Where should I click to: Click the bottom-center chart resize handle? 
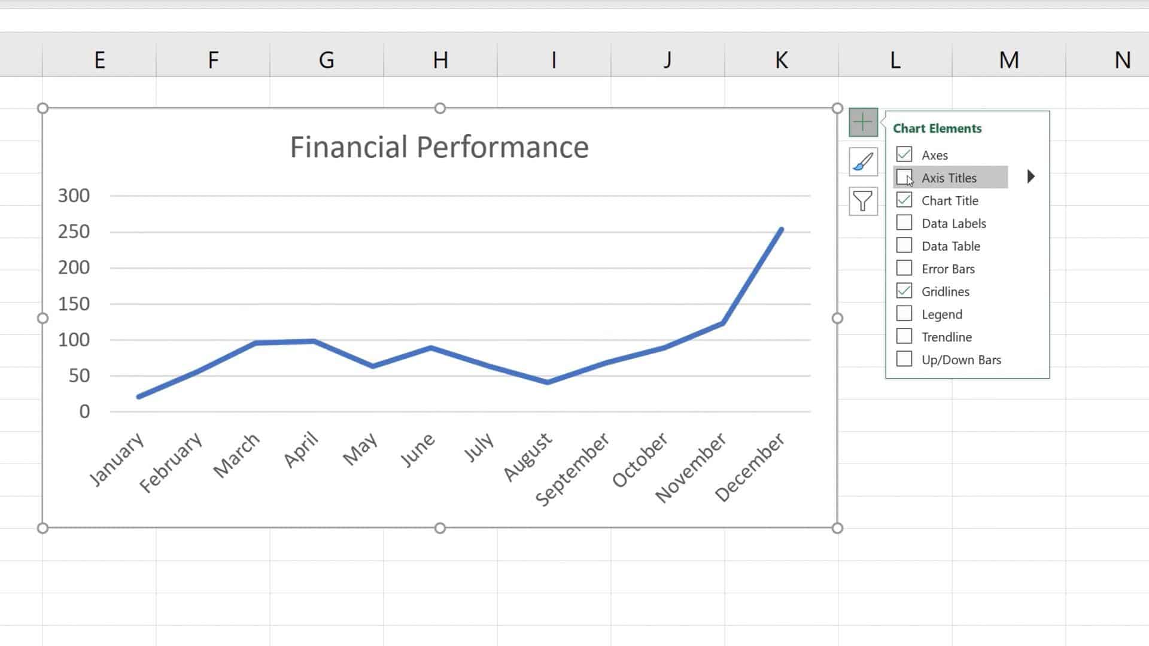pyautogui.click(x=441, y=528)
